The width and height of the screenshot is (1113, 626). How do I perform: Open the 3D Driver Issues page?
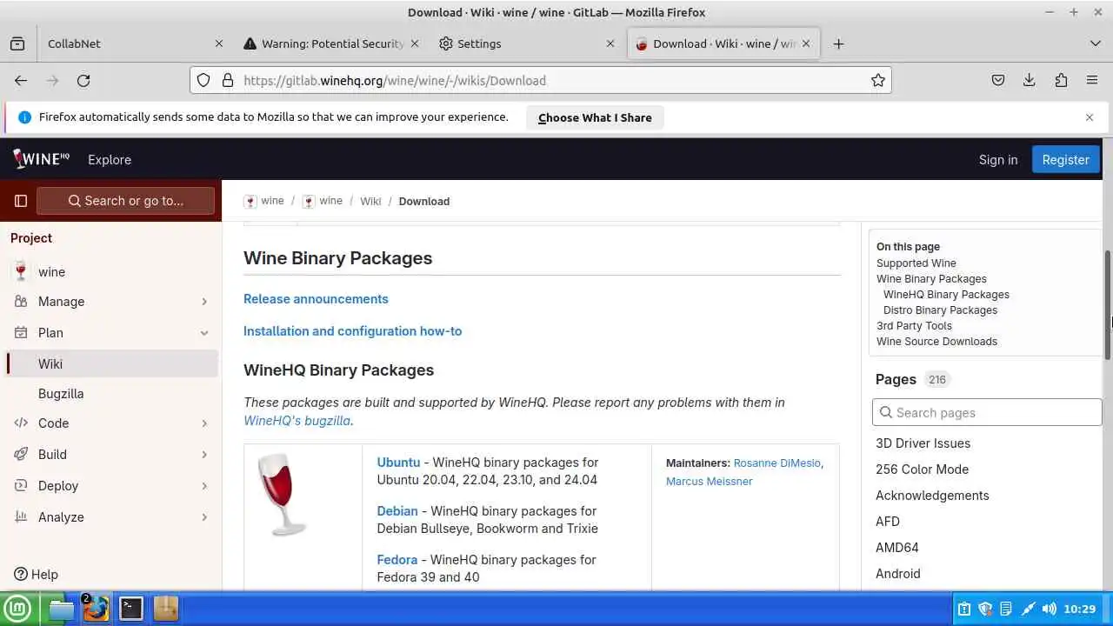point(923,443)
